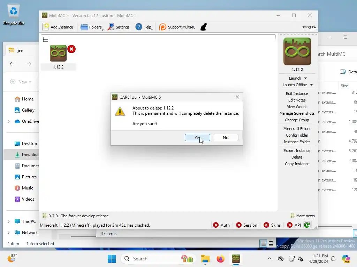Show hidden tray icons chevron
Viewport: 357px width, 267px height.
click(269, 259)
